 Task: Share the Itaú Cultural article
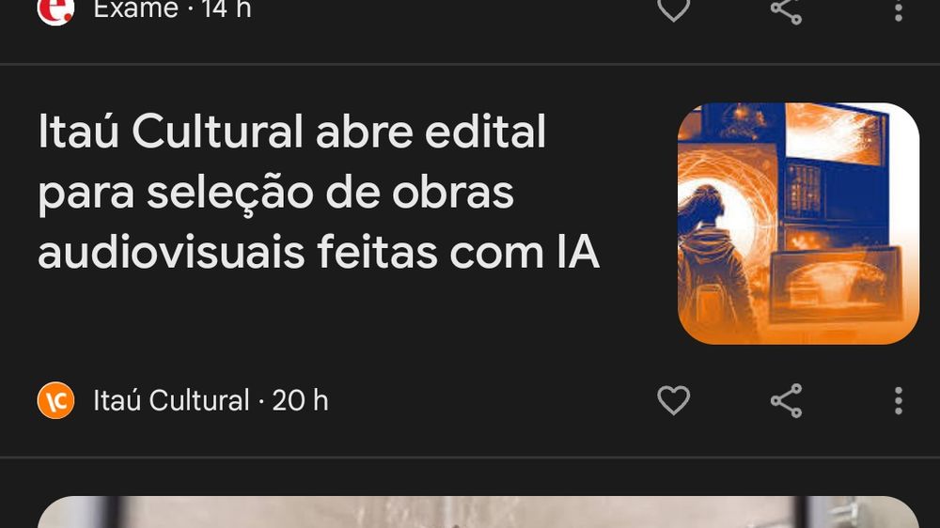pos(786,400)
